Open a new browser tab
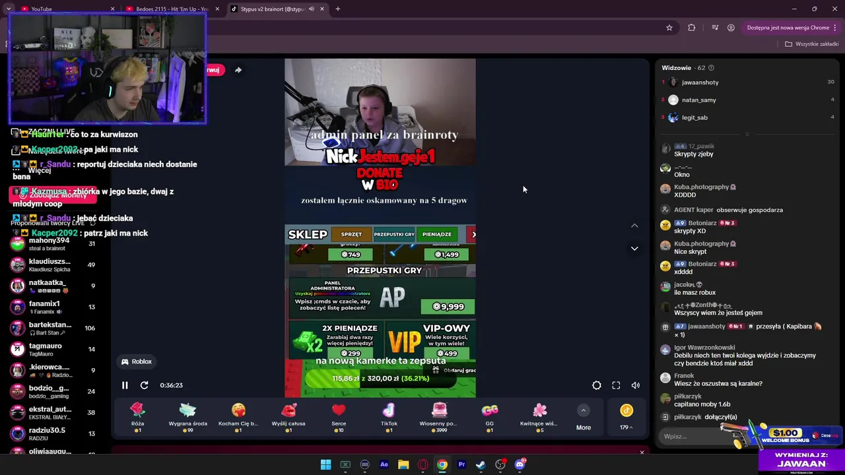The image size is (845, 475). (x=337, y=9)
